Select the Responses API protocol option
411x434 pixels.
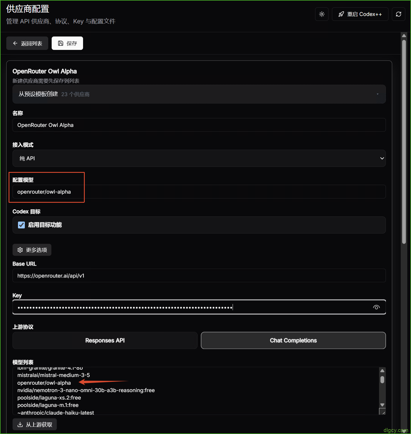click(x=105, y=340)
